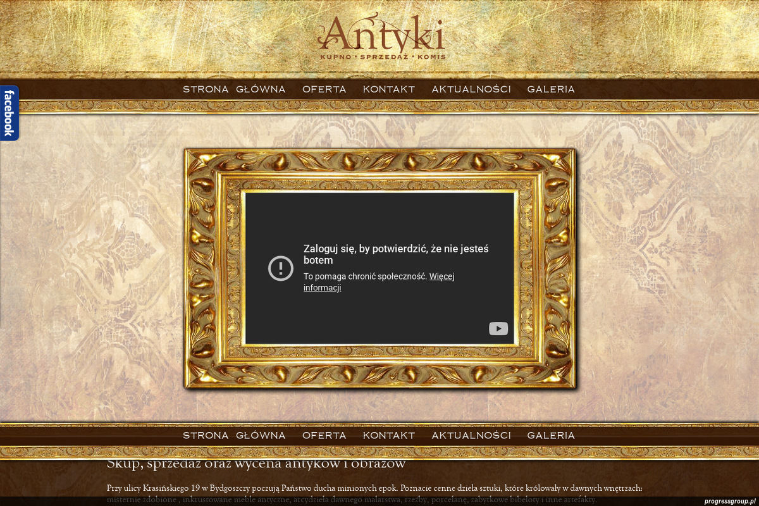Click the 'Zaloguj się' bot verification message
The width and height of the screenshot is (759, 506).
(395, 254)
